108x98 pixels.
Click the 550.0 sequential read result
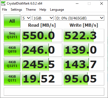tap(42, 36)
